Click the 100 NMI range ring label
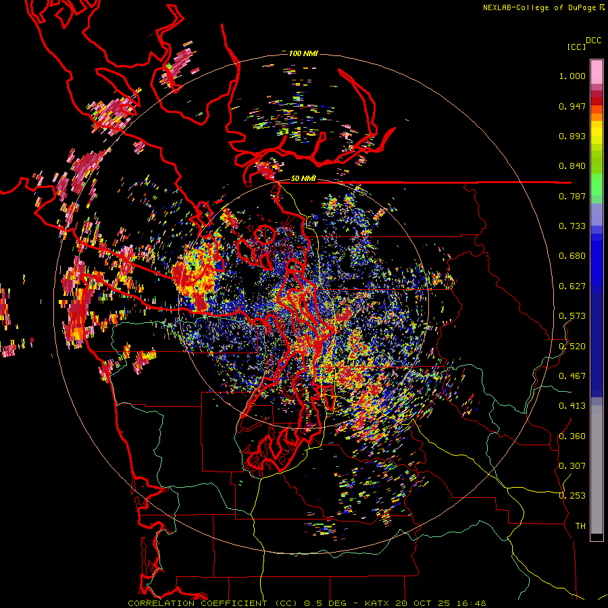Image resolution: width=608 pixels, height=608 pixels. click(x=303, y=53)
